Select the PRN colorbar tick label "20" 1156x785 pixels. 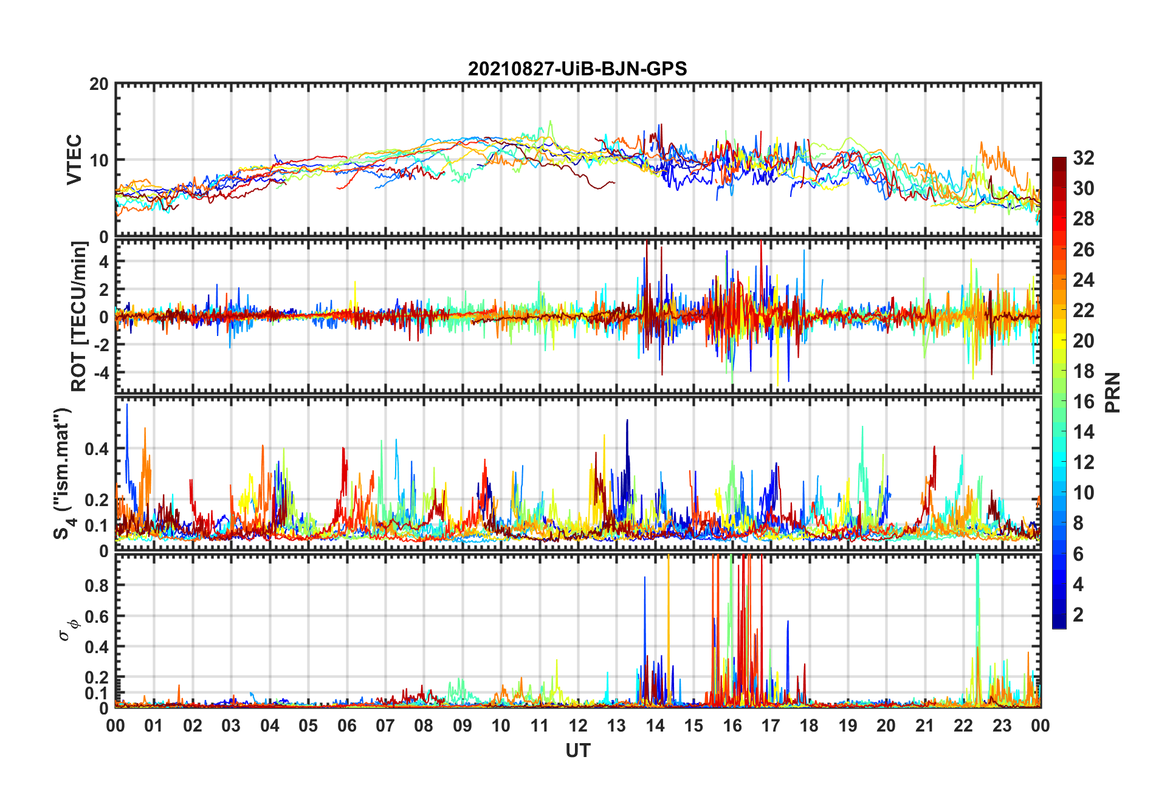1084,340
